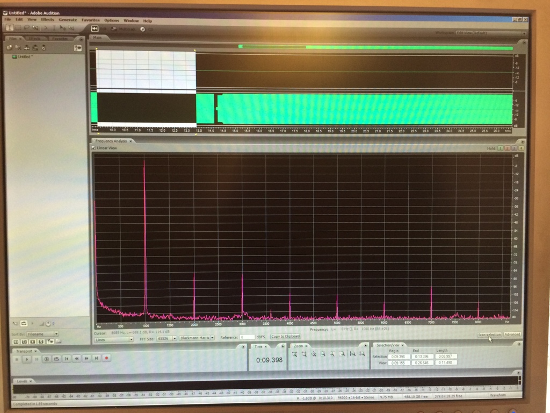This screenshot has width=550, height=413.
Task: Click Zoom To Selection icon
Action: coord(323,354)
